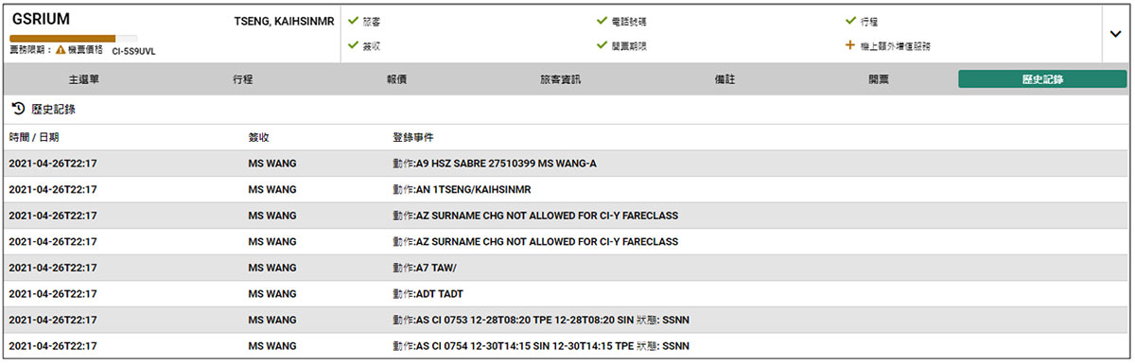This screenshot has height=364, width=1135.
Task: Click the warning triangle beside 機票價格
Action: (x=61, y=51)
